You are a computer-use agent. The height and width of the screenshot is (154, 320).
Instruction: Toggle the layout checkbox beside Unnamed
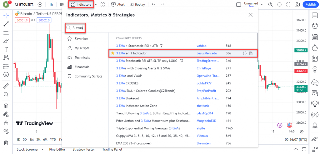[238, 4]
